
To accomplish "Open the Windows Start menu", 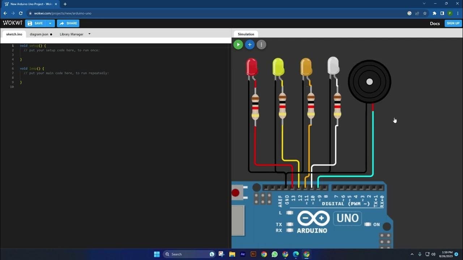I will click(157, 254).
